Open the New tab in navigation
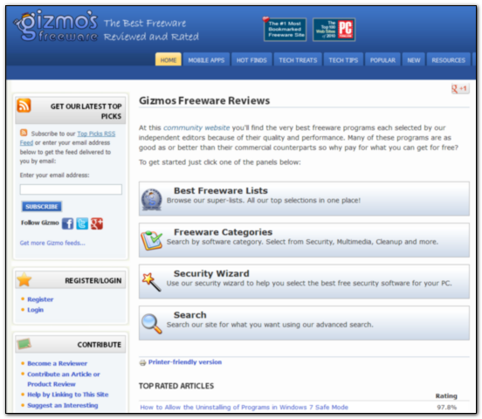 point(414,59)
